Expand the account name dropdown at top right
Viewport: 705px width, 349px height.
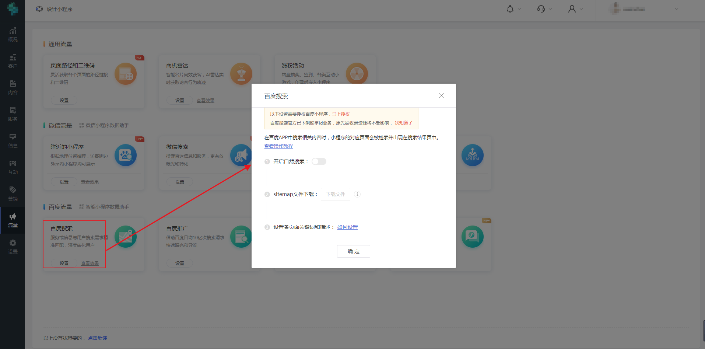pyautogui.click(x=677, y=9)
